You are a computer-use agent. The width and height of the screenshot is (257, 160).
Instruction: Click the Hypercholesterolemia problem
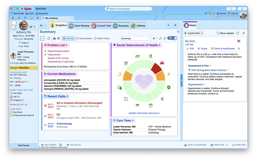click(58, 51)
